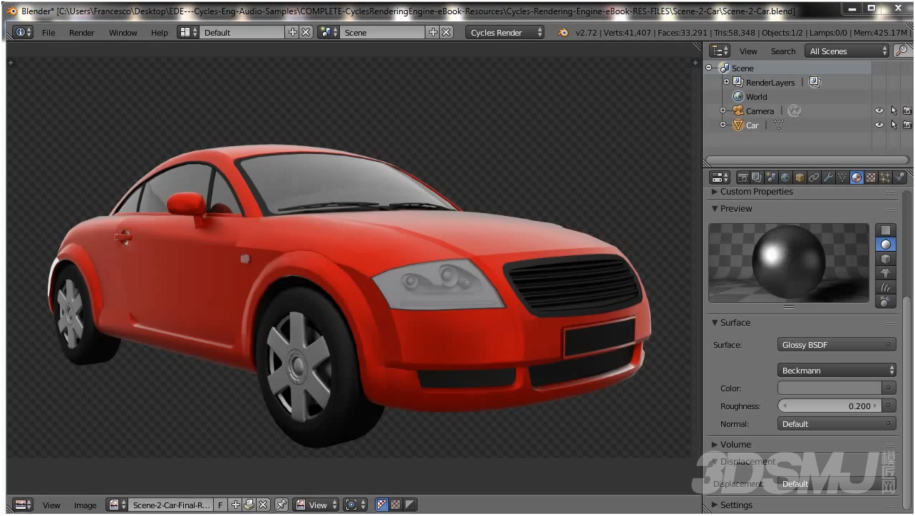The width and height of the screenshot is (915, 516).
Task: Open the Help menu
Action: 160,33
